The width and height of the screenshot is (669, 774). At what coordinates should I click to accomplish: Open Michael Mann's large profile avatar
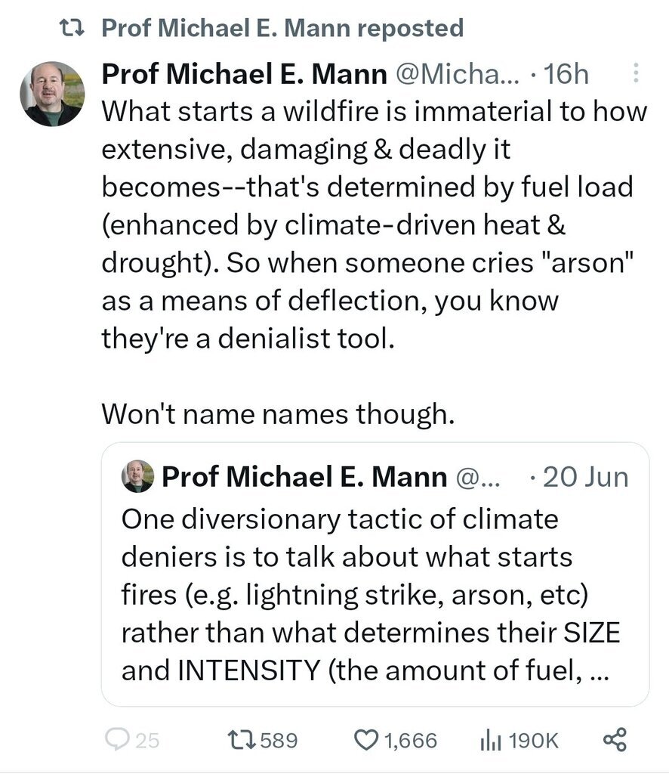pyautogui.click(x=52, y=94)
